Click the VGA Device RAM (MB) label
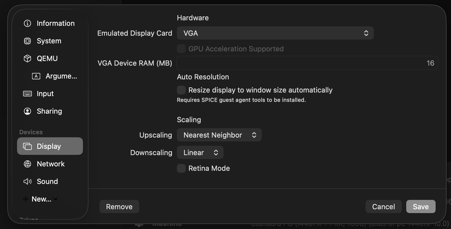 click(135, 63)
